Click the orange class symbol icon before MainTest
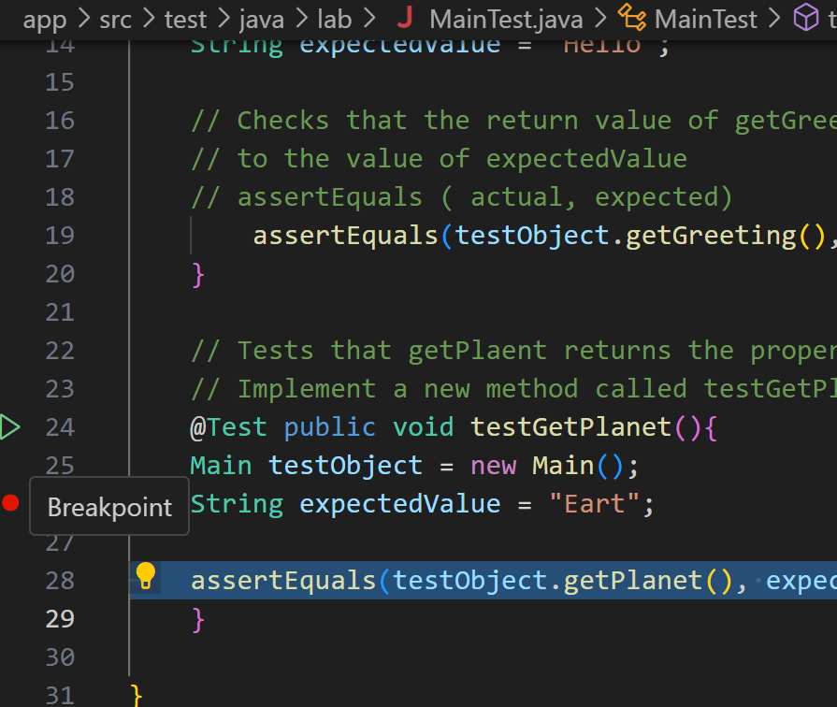 pyautogui.click(x=633, y=19)
